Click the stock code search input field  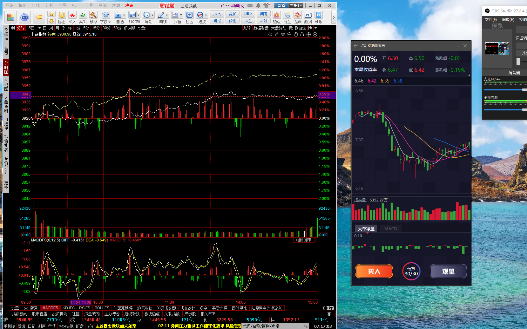tap(273, 326)
